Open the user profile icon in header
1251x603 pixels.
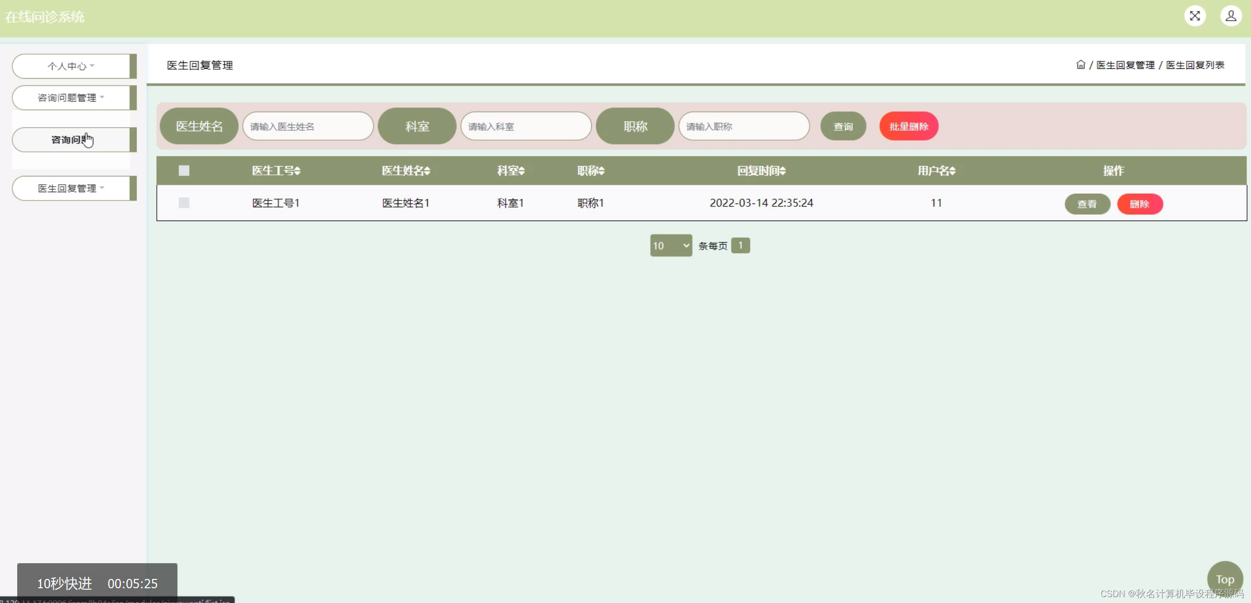click(1230, 15)
